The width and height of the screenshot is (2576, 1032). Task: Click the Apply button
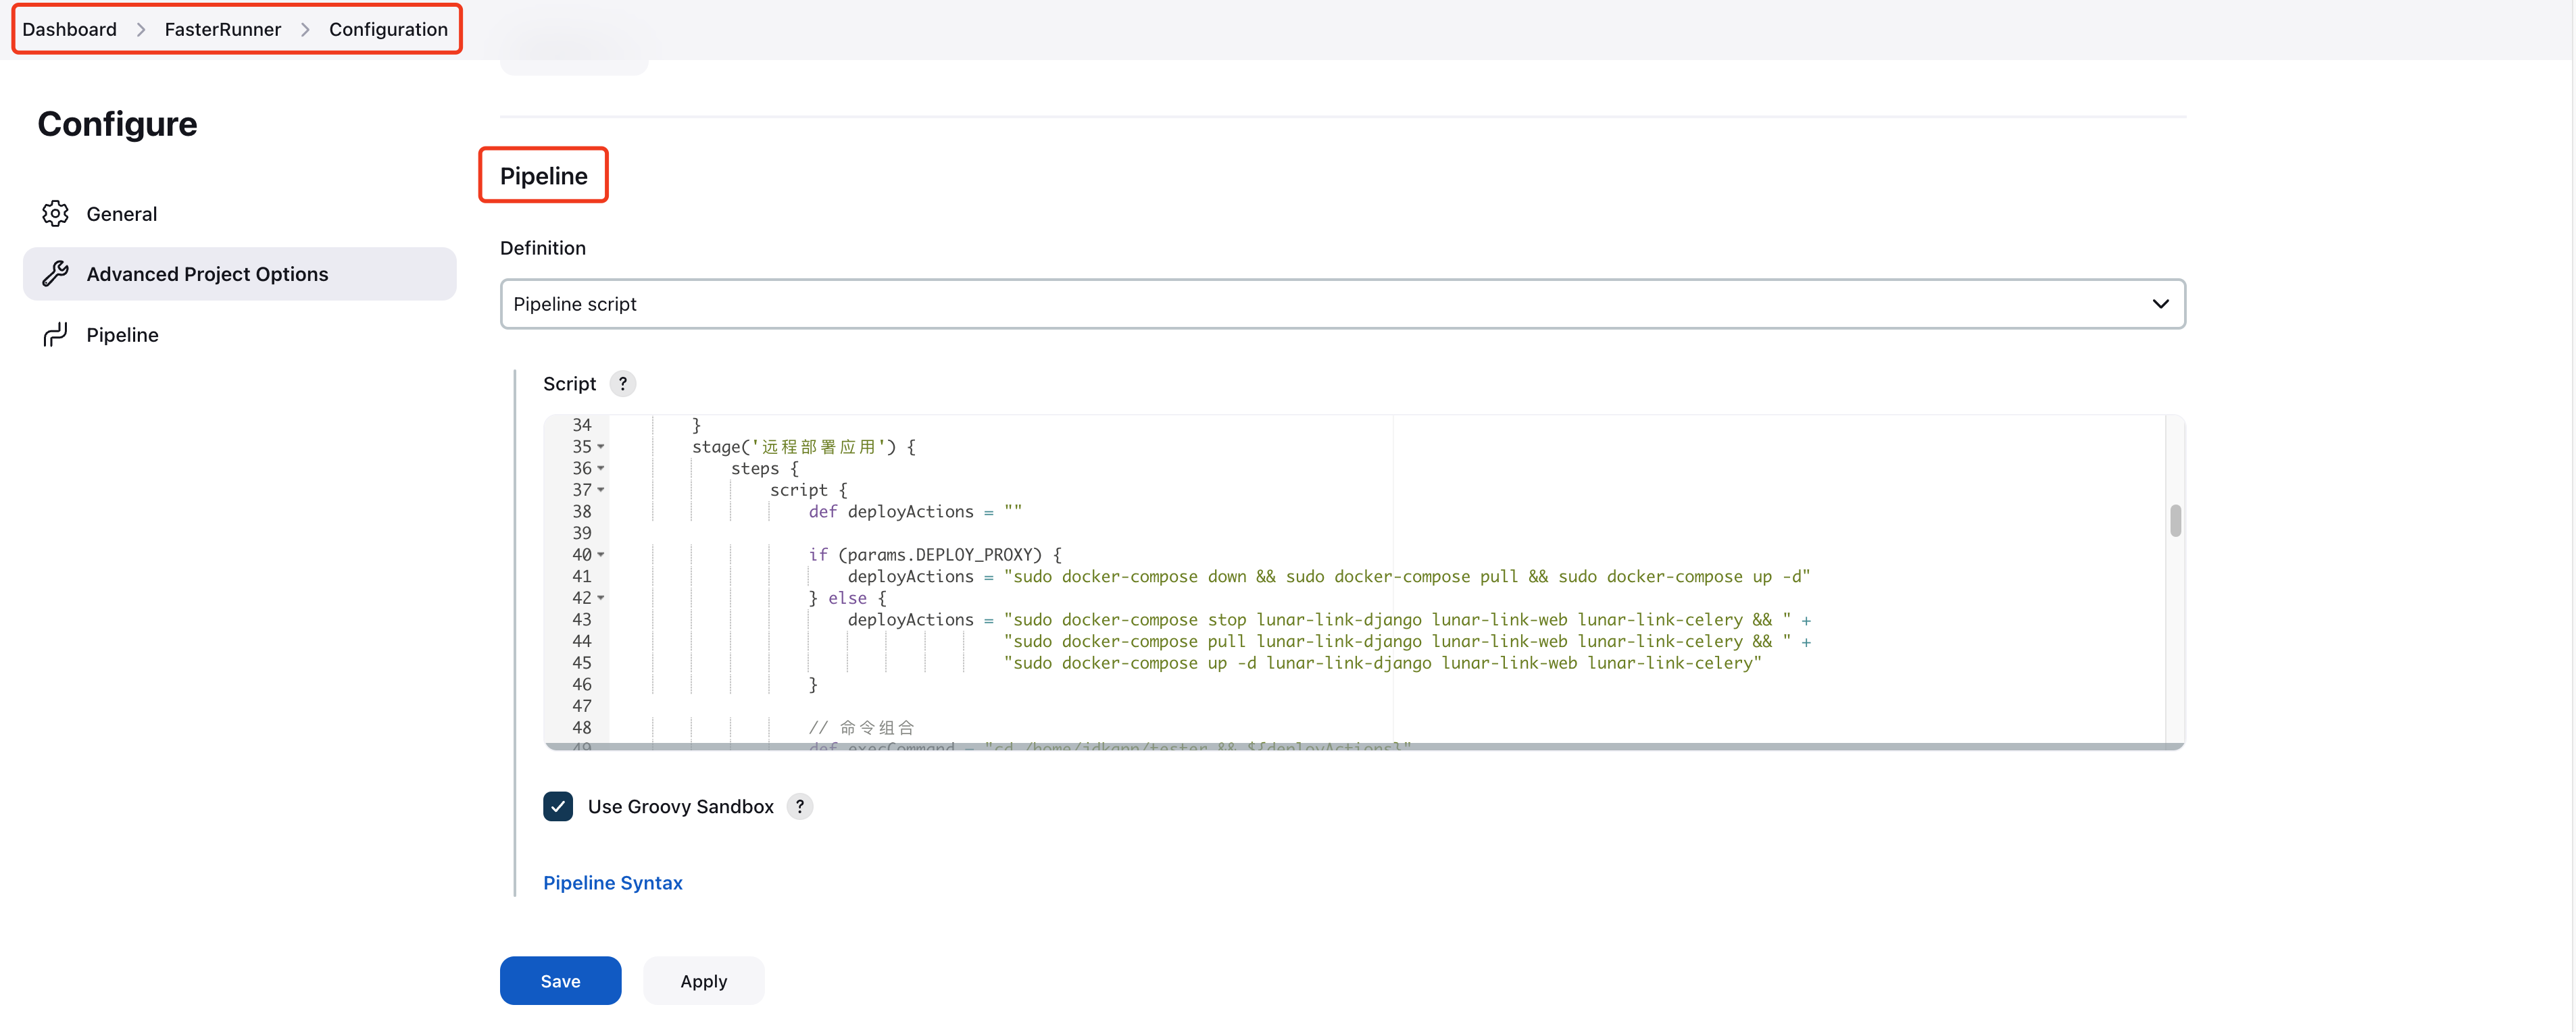tap(703, 981)
